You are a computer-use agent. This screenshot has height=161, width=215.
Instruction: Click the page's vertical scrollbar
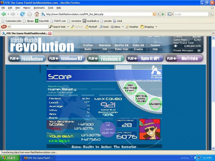[x=213, y=86]
